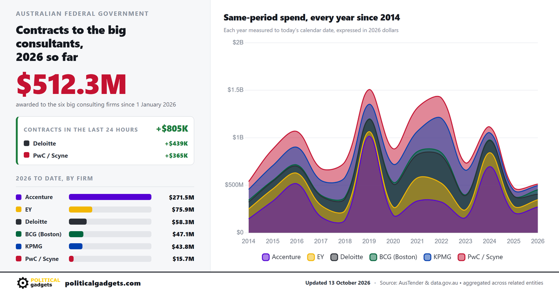Screen dimensions: 559x293
Task: Click the Political Gadgets gear logo
Action: coord(22,283)
